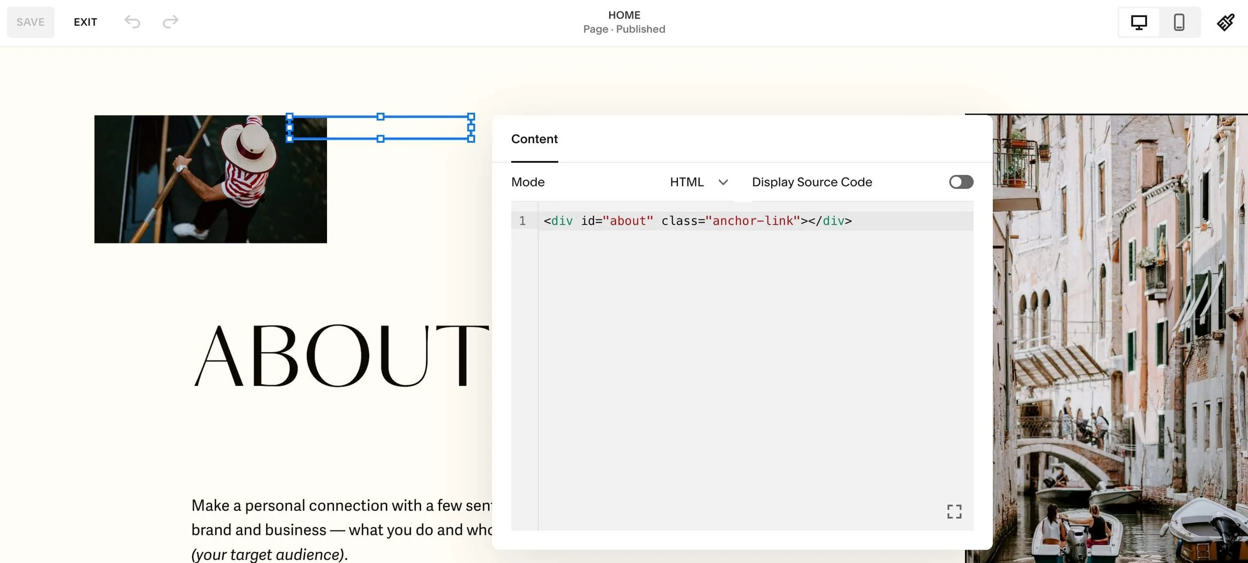1248x563 pixels.
Task: Switch to desktop preview
Action: click(x=1139, y=22)
